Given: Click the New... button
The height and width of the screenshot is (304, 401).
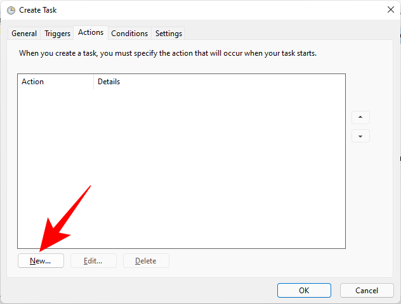Looking at the screenshot, I should pos(41,260).
